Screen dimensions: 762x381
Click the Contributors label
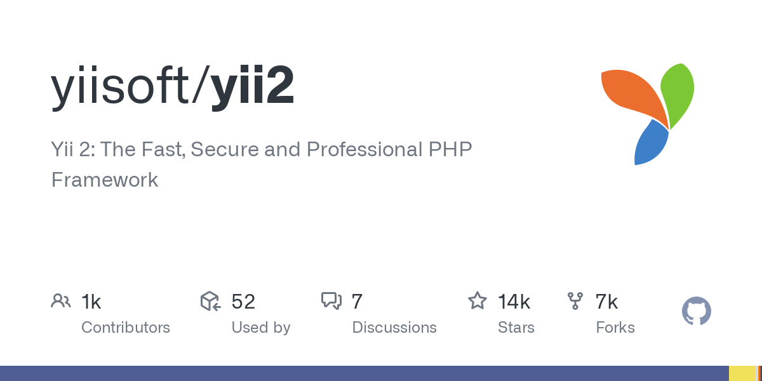coord(126,328)
